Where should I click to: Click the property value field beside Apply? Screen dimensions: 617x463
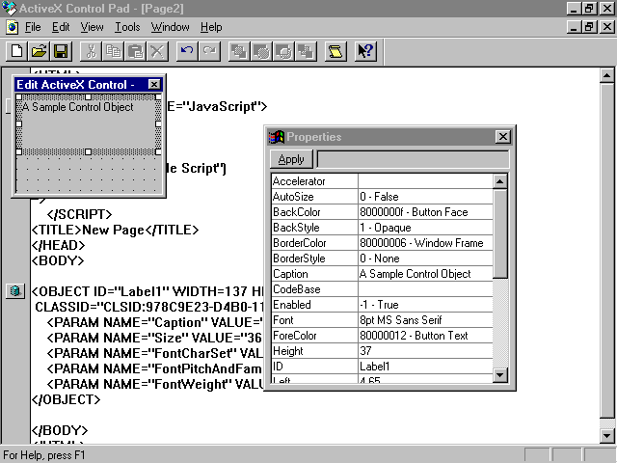(x=412, y=159)
